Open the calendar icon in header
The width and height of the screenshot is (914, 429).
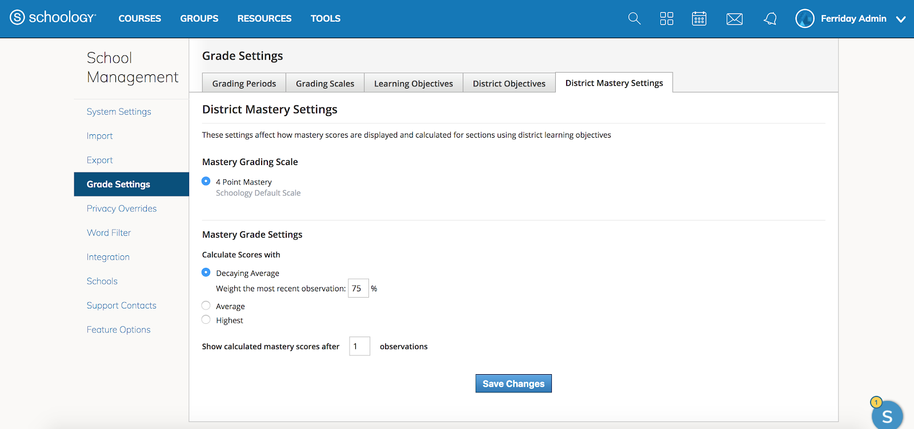pyautogui.click(x=699, y=18)
